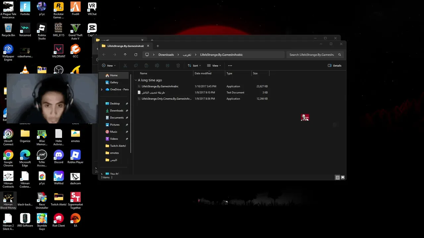The image size is (424, 238).
Task: Expand the OneDrive tree node
Action: click(x=102, y=90)
